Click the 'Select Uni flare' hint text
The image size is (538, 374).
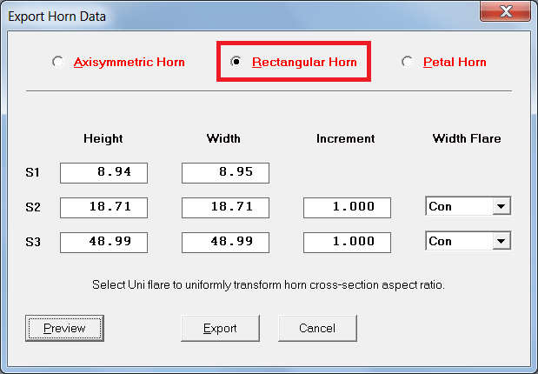point(269,285)
